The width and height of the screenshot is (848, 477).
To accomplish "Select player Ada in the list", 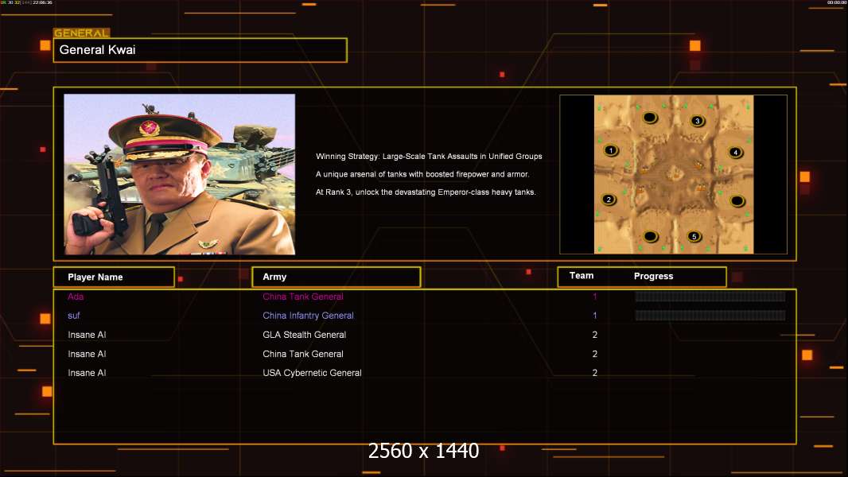I will pos(76,297).
